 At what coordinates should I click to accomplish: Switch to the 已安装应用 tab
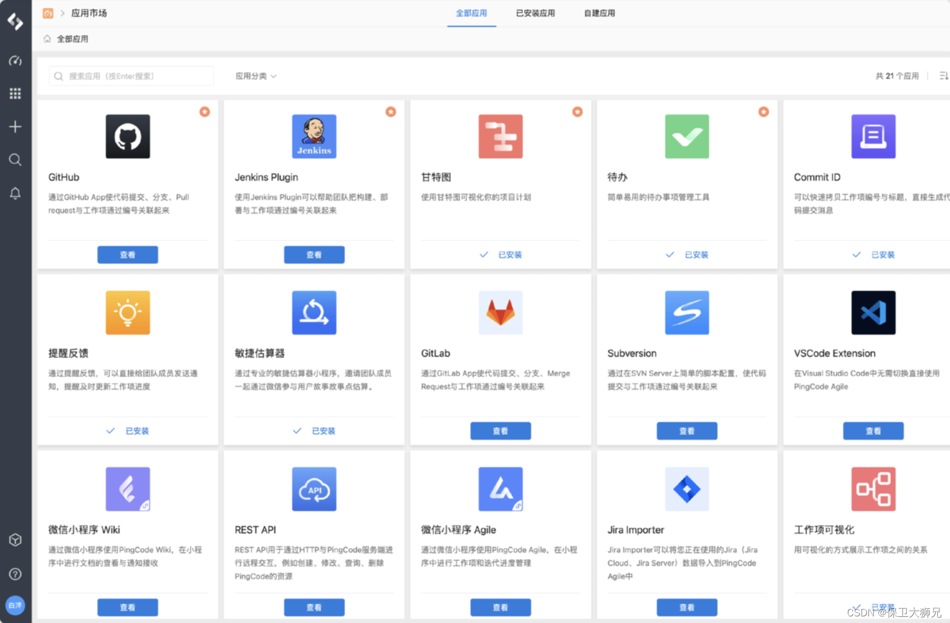click(x=535, y=13)
